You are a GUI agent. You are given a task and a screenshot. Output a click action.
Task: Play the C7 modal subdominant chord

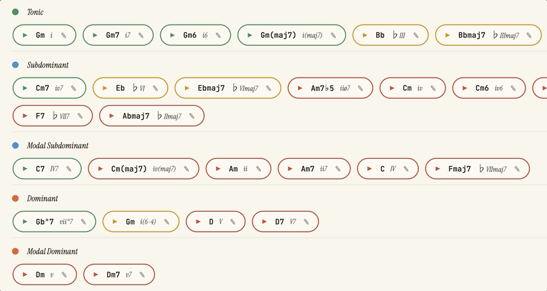[25, 168]
